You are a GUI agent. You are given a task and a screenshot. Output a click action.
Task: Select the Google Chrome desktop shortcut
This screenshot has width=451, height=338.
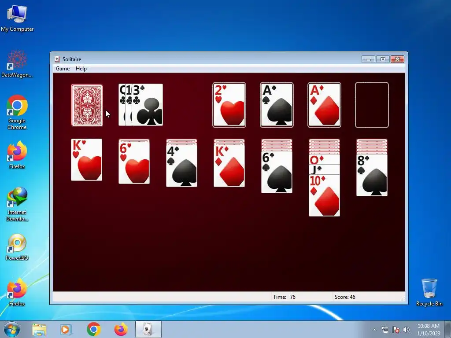pyautogui.click(x=17, y=112)
